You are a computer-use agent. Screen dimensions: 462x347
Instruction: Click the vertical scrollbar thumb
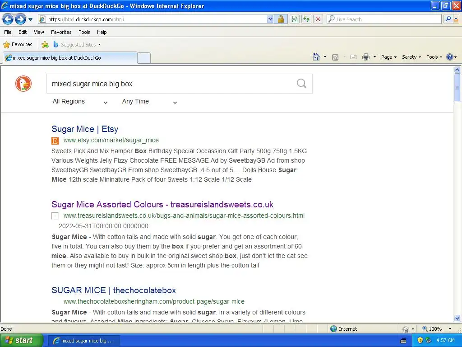click(457, 88)
